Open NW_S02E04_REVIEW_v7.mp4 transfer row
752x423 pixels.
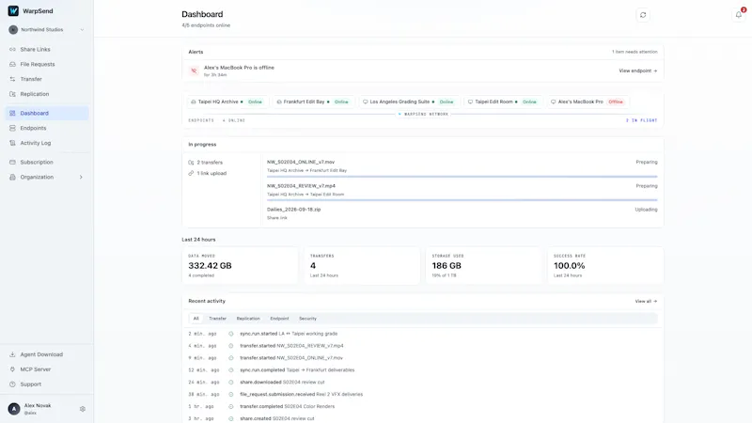(x=462, y=190)
